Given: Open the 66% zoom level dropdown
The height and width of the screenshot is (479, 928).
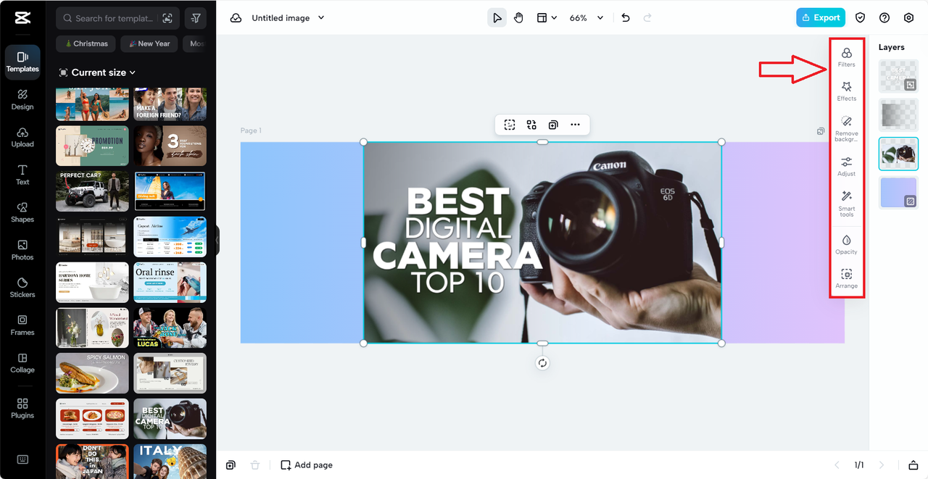Looking at the screenshot, I should (x=587, y=18).
